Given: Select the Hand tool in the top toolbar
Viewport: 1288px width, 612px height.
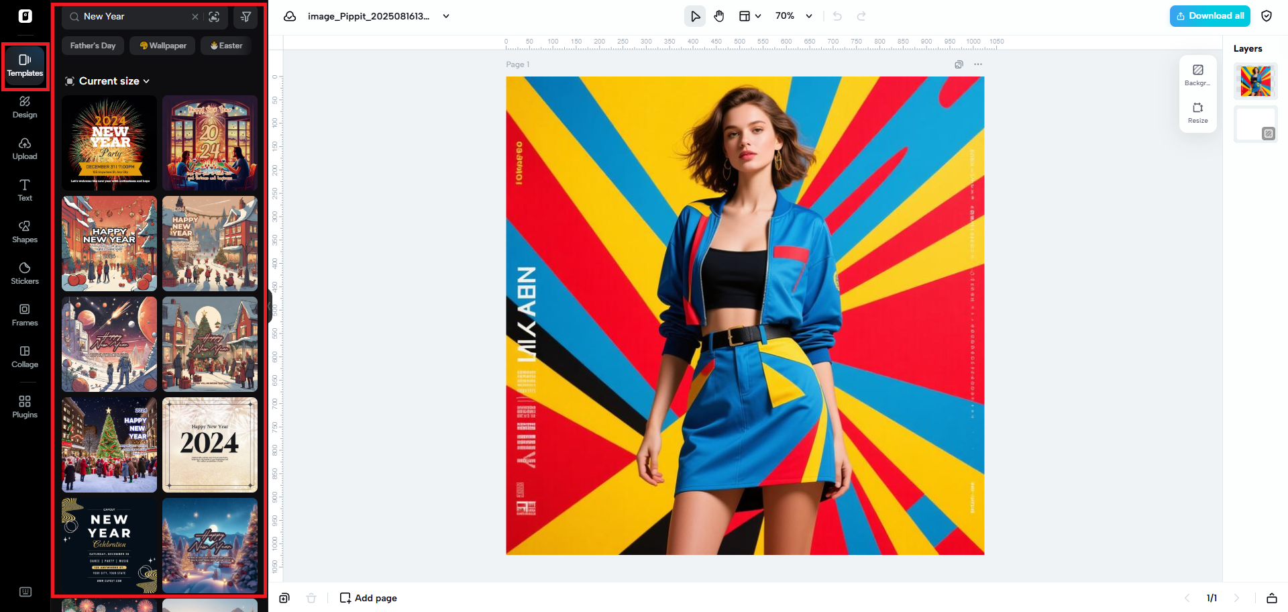Looking at the screenshot, I should (718, 15).
